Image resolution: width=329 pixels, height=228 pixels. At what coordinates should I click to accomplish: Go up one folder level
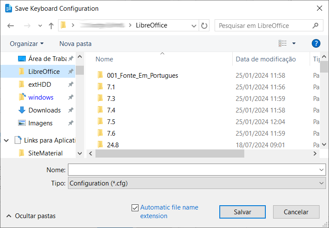[x=51, y=26]
